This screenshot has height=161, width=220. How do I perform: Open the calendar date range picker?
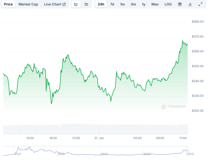tap(180, 4)
